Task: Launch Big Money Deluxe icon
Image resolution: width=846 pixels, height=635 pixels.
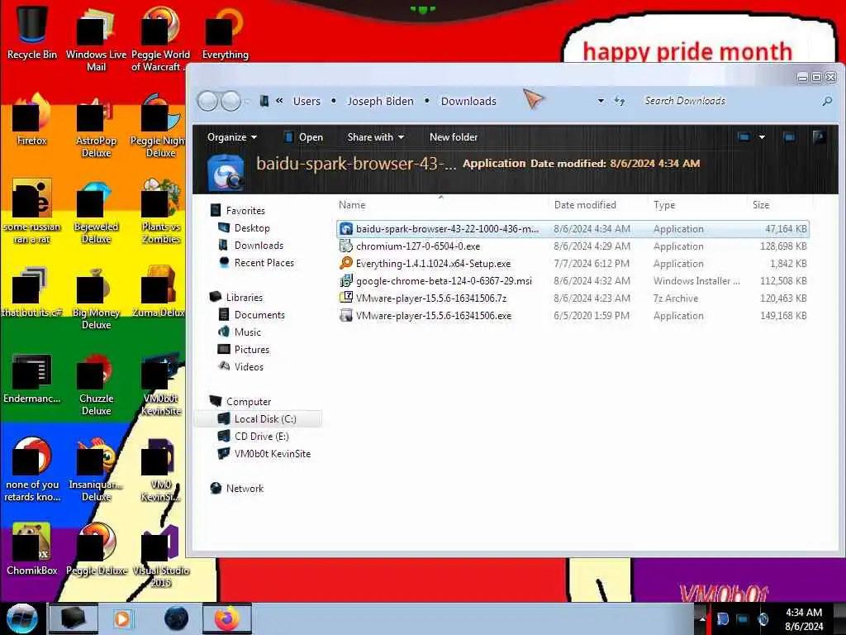Action: 96,298
